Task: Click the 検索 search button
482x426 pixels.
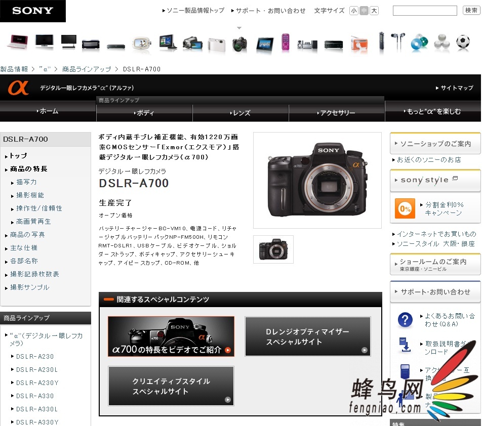Action: (471, 11)
